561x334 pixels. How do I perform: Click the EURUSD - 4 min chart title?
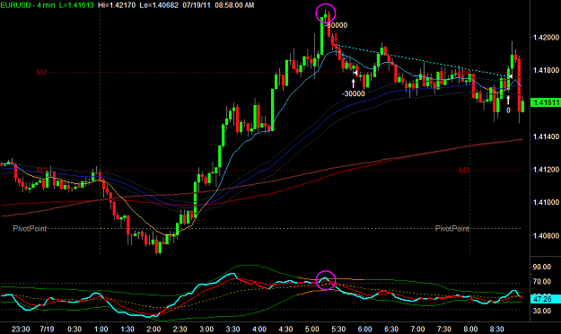coord(28,5)
